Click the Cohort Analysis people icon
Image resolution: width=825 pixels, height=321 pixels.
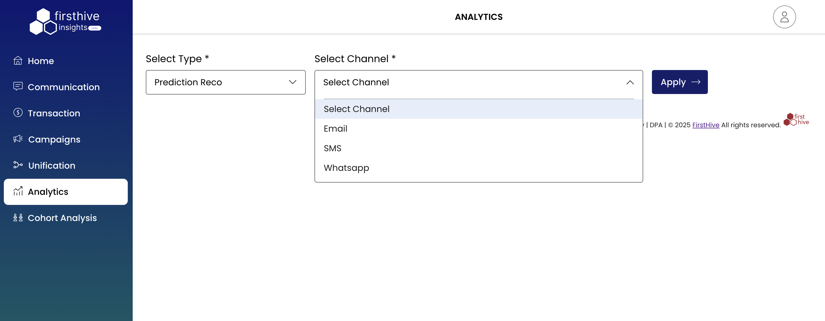point(18,218)
